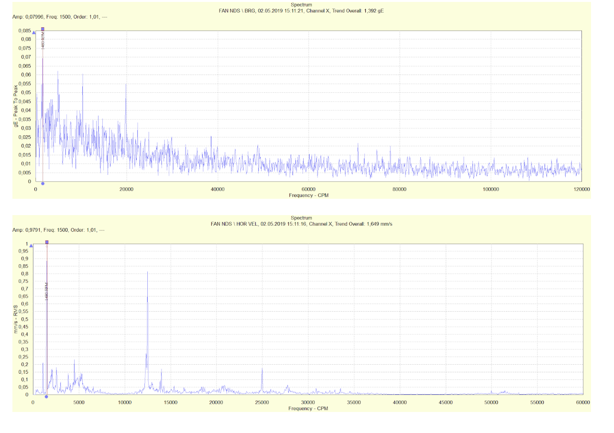Click the velocity peak at 25000 CPM
Image resolution: width=614 pixels, height=433 pixels.
coord(262,369)
